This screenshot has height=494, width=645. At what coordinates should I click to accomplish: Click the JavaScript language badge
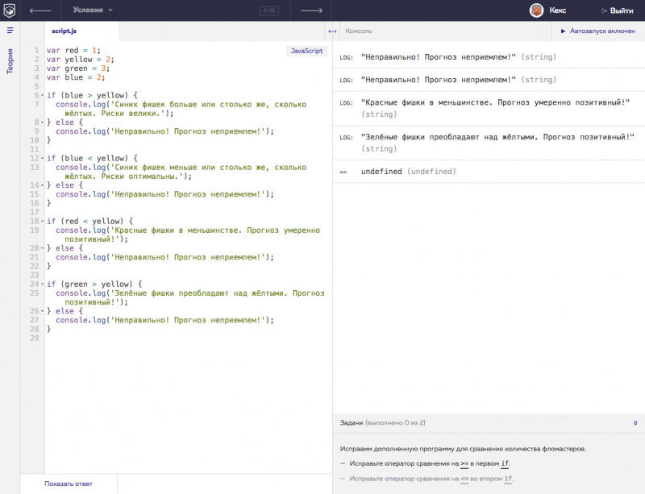[306, 51]
